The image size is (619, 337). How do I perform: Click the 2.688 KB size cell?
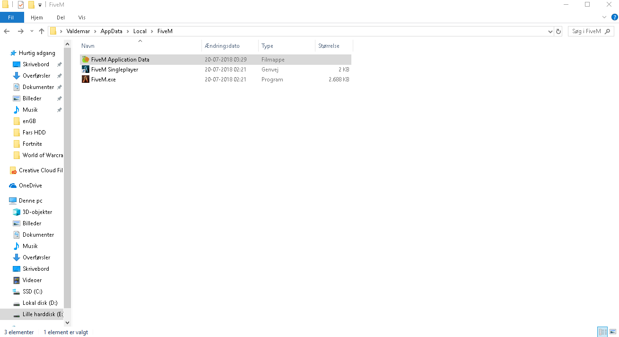click(x=339, y=80)
